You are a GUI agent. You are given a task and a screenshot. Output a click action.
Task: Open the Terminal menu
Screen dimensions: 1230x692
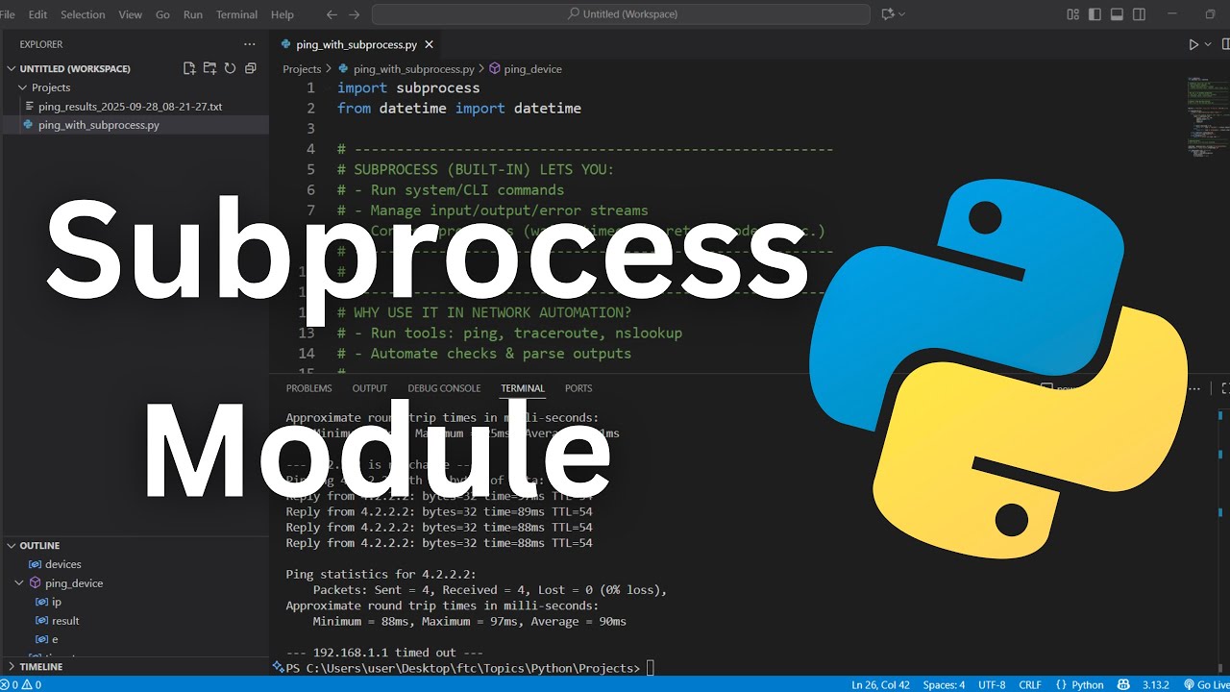[236, 14]
